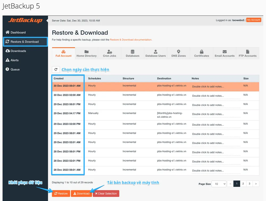Select the 29 Dec 2023 04:17 PM manual backup

[x=67, y=113]
